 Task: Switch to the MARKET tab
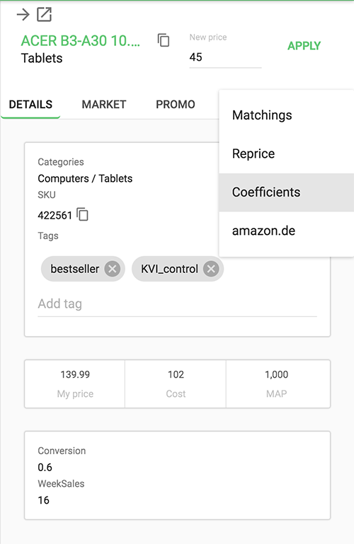pyautogui.click(x=104, y=105)
